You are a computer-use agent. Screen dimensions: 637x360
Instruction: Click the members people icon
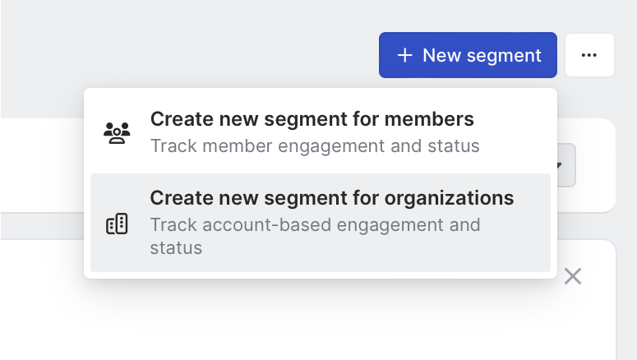[x=118, y=132]
